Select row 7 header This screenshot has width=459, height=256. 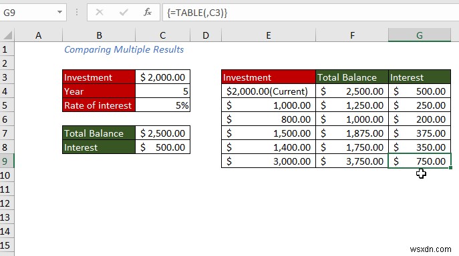[x=7, y=133]
